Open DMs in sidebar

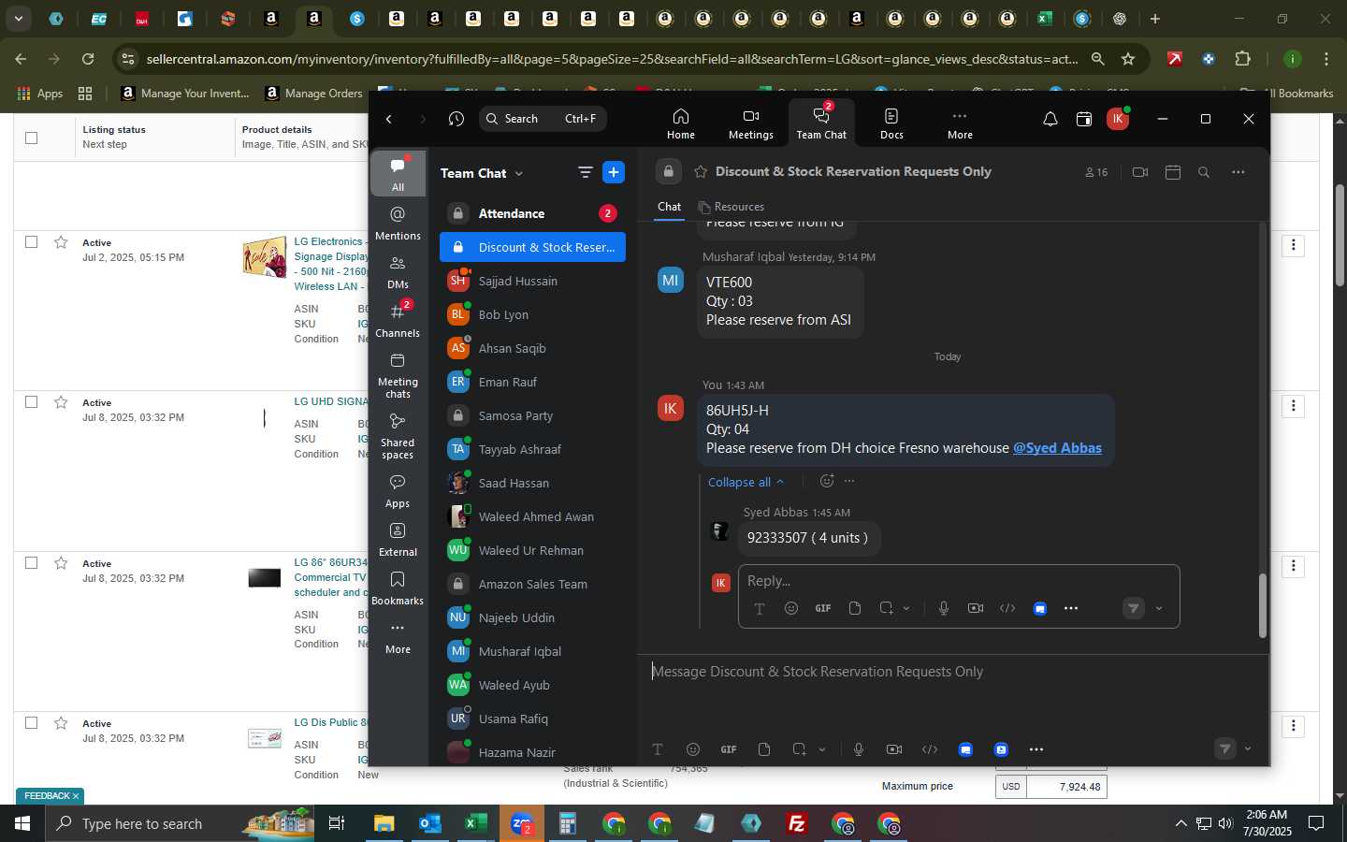(x=398, y=272)
